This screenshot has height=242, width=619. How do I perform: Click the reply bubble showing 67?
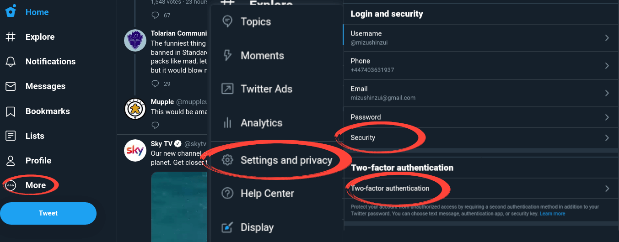pyautogui.click(x=155, y=15)
